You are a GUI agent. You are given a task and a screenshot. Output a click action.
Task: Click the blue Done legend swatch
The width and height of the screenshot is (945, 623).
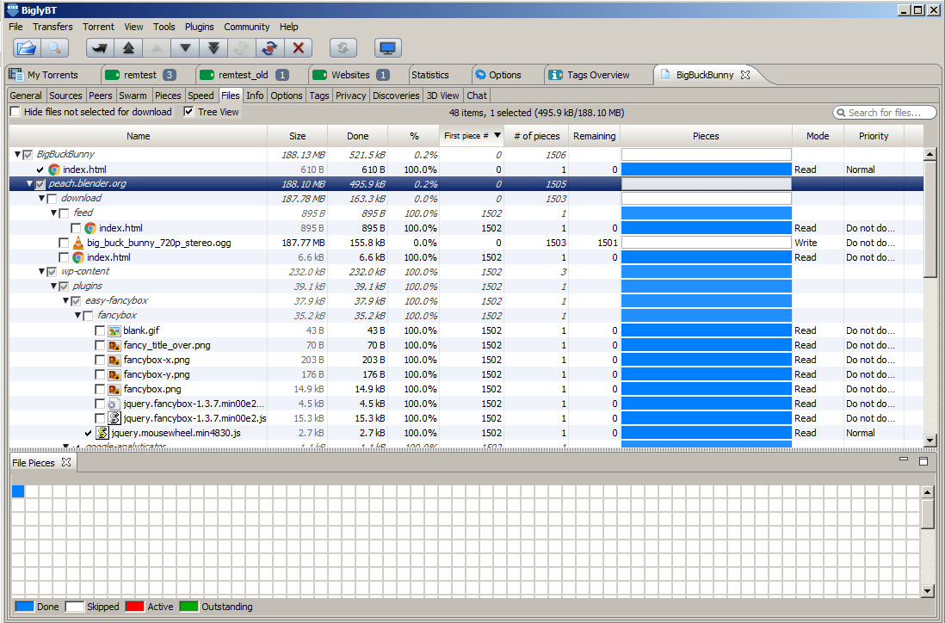[x=24, y=607]
